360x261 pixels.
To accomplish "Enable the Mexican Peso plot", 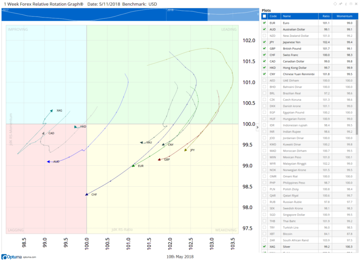I will point(264,157).
